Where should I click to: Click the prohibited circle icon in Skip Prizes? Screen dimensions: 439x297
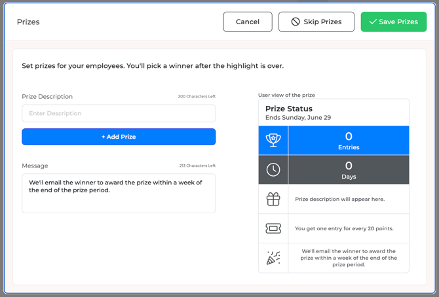(296, 22)
